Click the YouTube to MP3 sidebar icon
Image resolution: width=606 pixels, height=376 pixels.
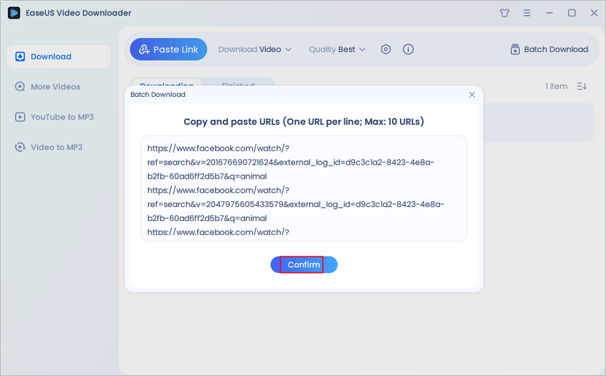point(20,117)
